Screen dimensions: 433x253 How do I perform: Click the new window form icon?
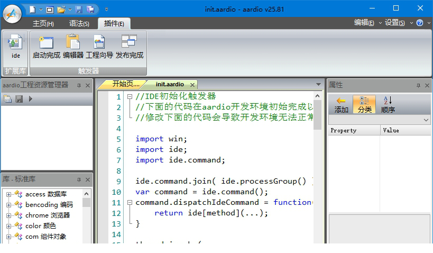click(x=50, y=10)
